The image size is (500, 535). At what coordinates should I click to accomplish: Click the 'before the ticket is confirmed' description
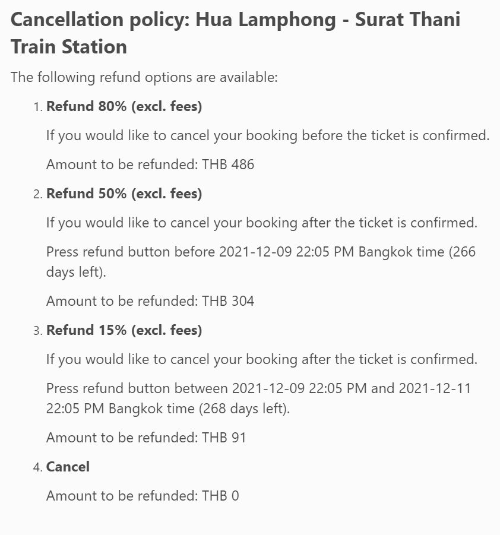pos(267,135)
